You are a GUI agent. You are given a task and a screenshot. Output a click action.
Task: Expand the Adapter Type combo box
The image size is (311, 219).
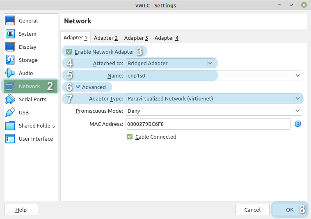(x=214, y=98)
